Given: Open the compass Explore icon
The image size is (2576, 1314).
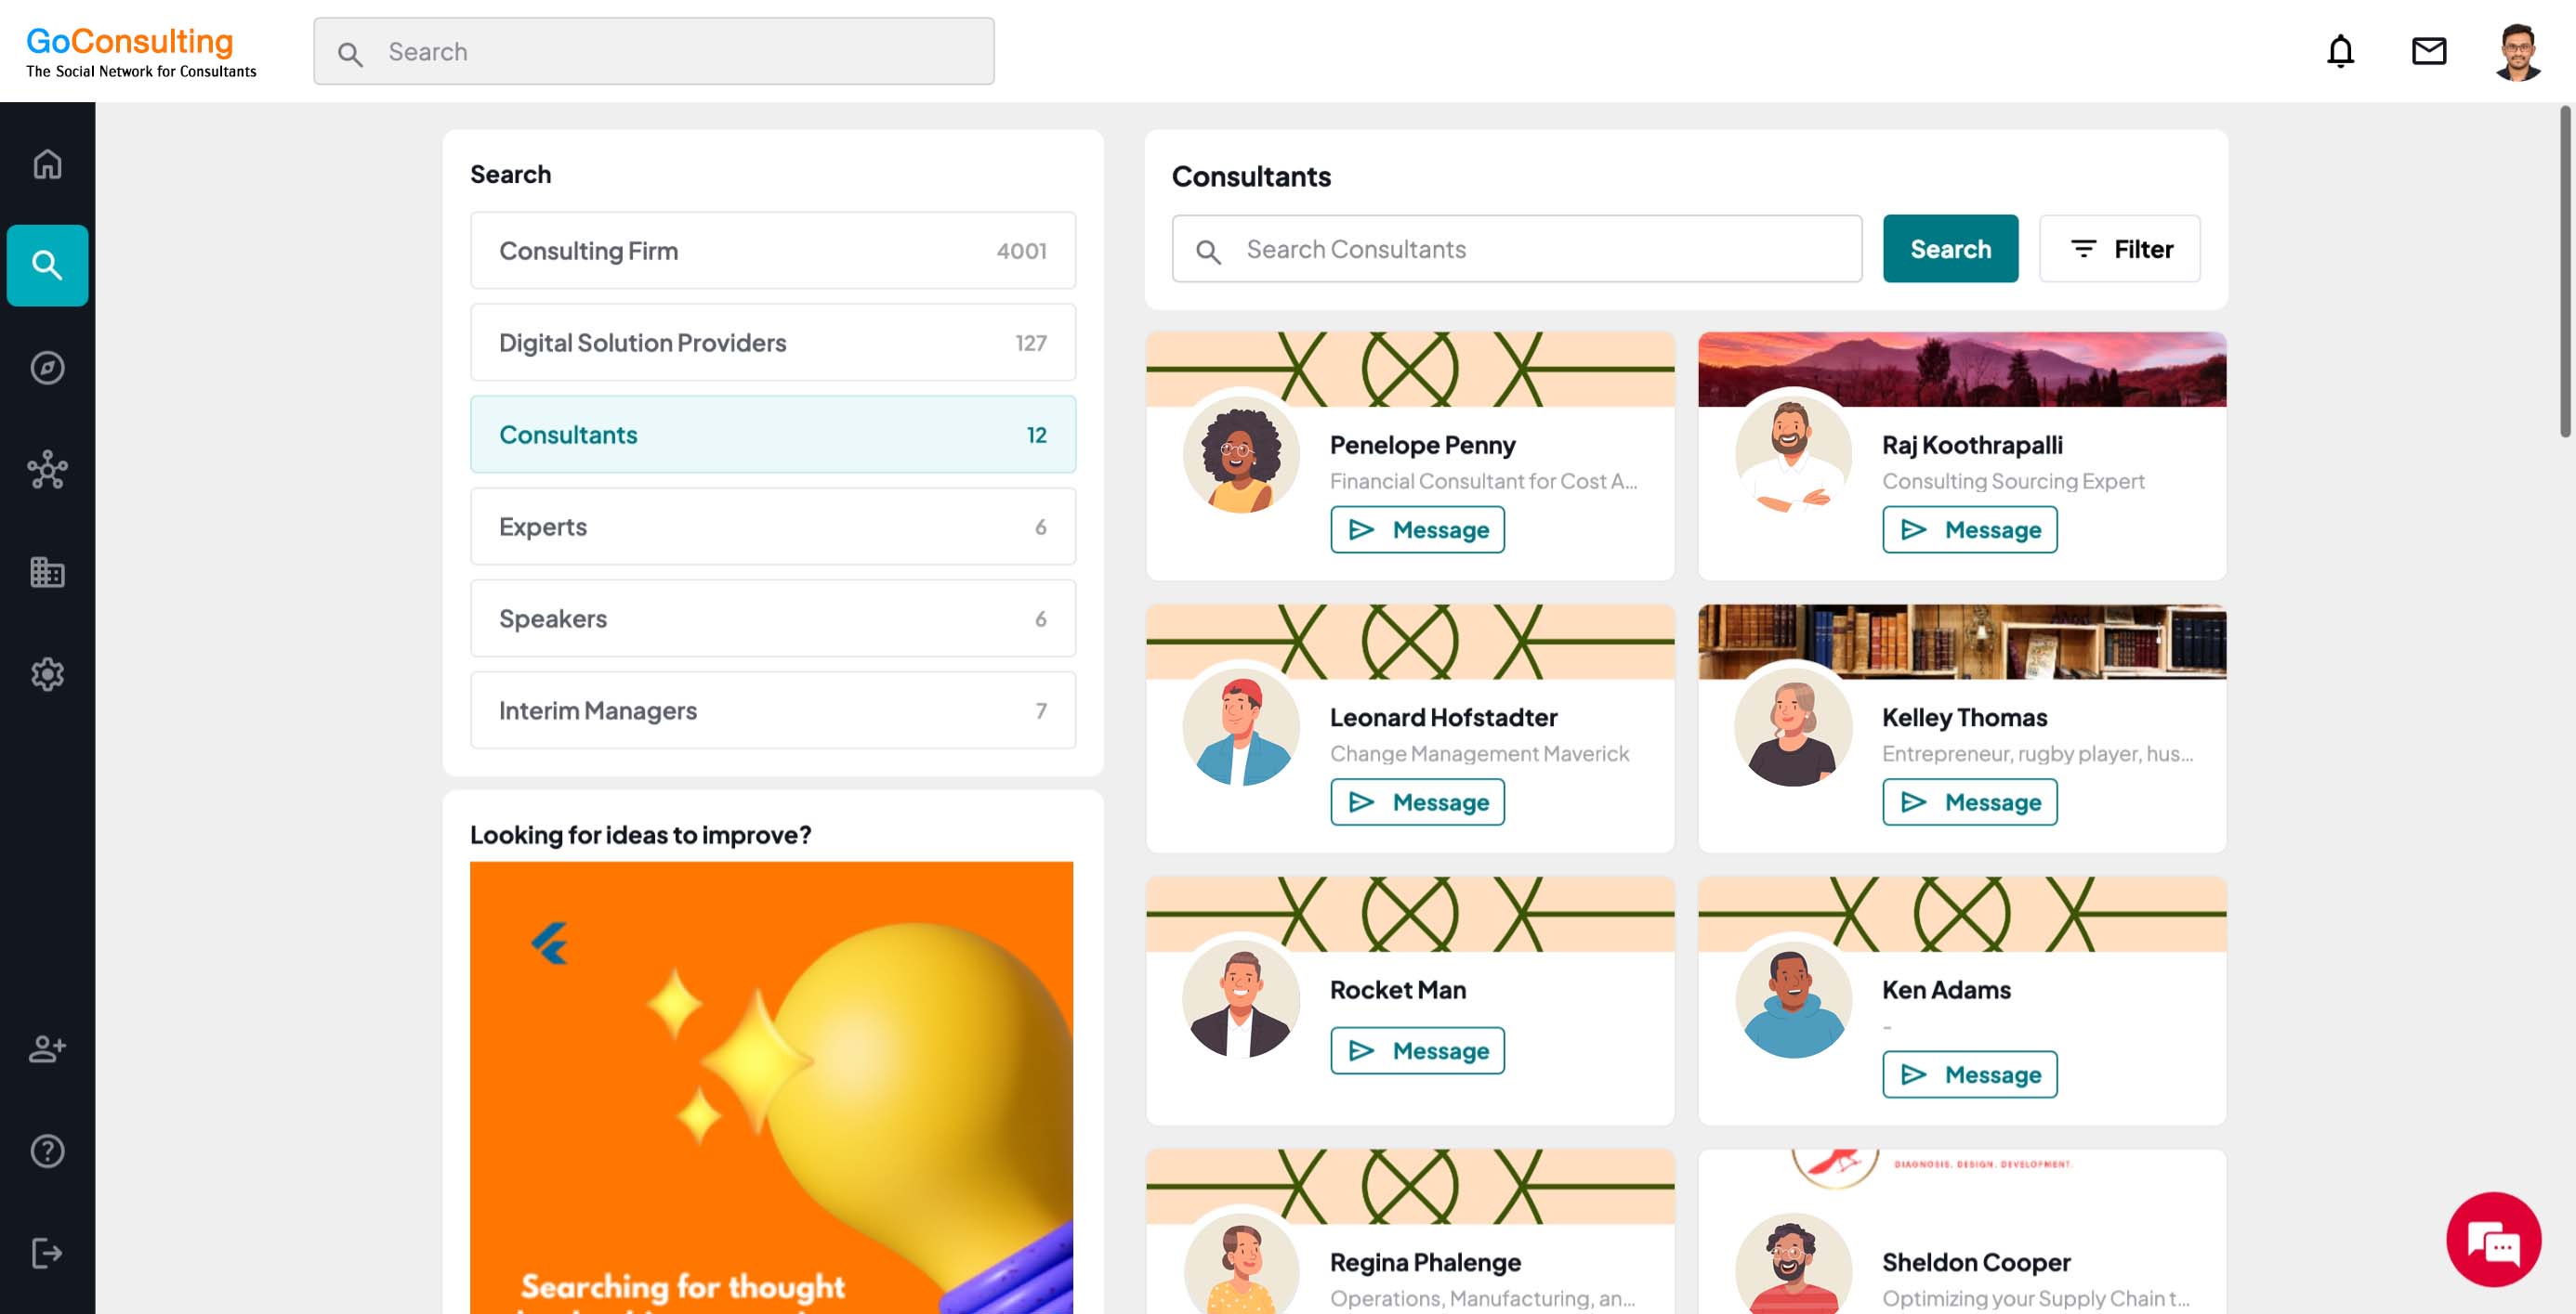Looking at the screenshot, I should pyautogui.click(x=47, y=368).
